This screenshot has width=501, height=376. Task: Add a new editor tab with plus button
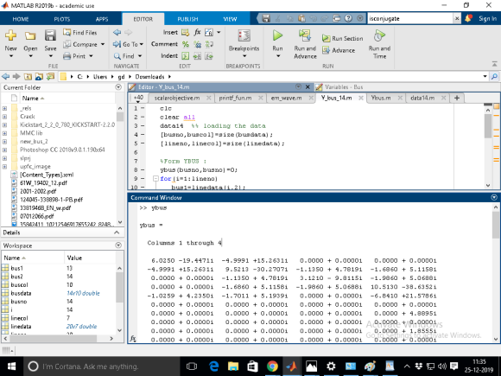(457, 99)
